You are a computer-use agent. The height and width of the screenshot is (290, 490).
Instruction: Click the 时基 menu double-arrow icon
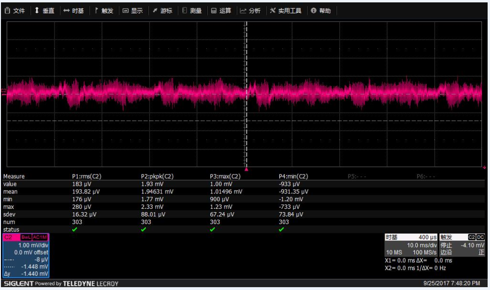pyautogui.click(x=66, y=11)
